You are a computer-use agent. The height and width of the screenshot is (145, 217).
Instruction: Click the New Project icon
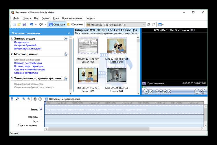[x=14, y=25]
